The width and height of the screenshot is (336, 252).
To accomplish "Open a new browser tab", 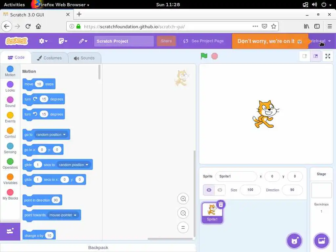I will click(x=79, y=14).
